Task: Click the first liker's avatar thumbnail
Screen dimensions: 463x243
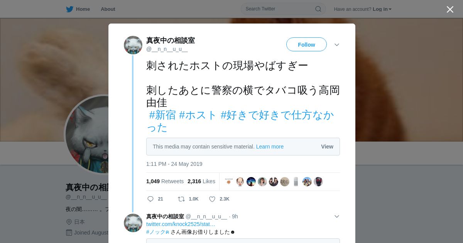Action: pyautogui.click(x=228, y=182)
